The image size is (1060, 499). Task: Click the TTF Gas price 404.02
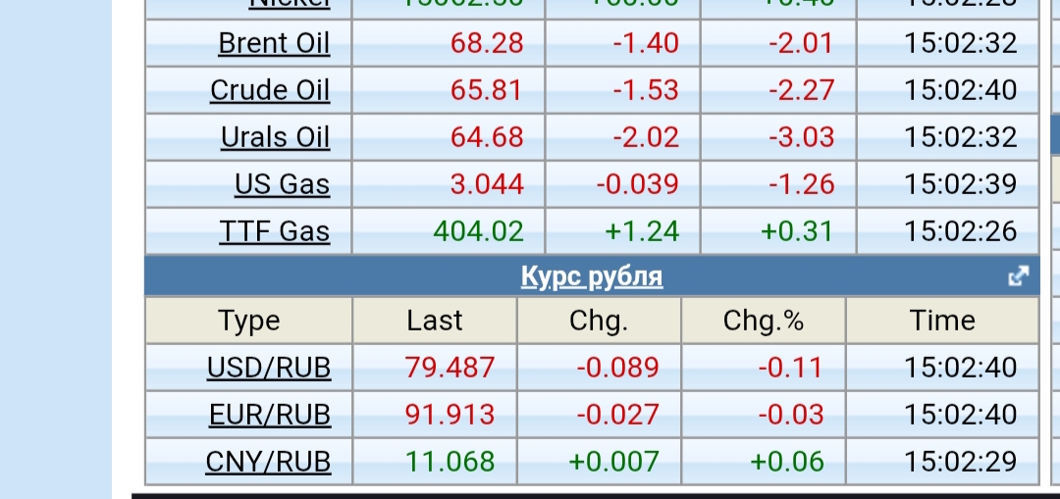pyautogui.click(x=478, y=231)
